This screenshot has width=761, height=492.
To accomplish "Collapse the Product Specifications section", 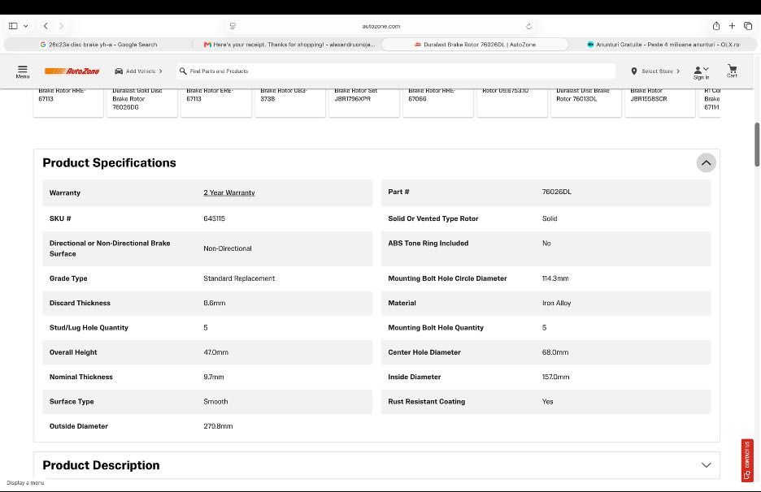I will [x=707, y=163].
